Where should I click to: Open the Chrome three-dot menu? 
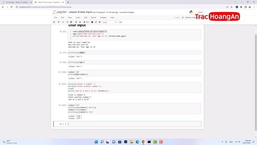click(x=254, y=7)
